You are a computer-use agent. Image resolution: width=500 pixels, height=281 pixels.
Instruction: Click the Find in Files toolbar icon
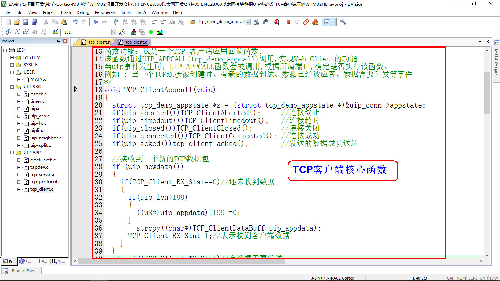[192, 22]
